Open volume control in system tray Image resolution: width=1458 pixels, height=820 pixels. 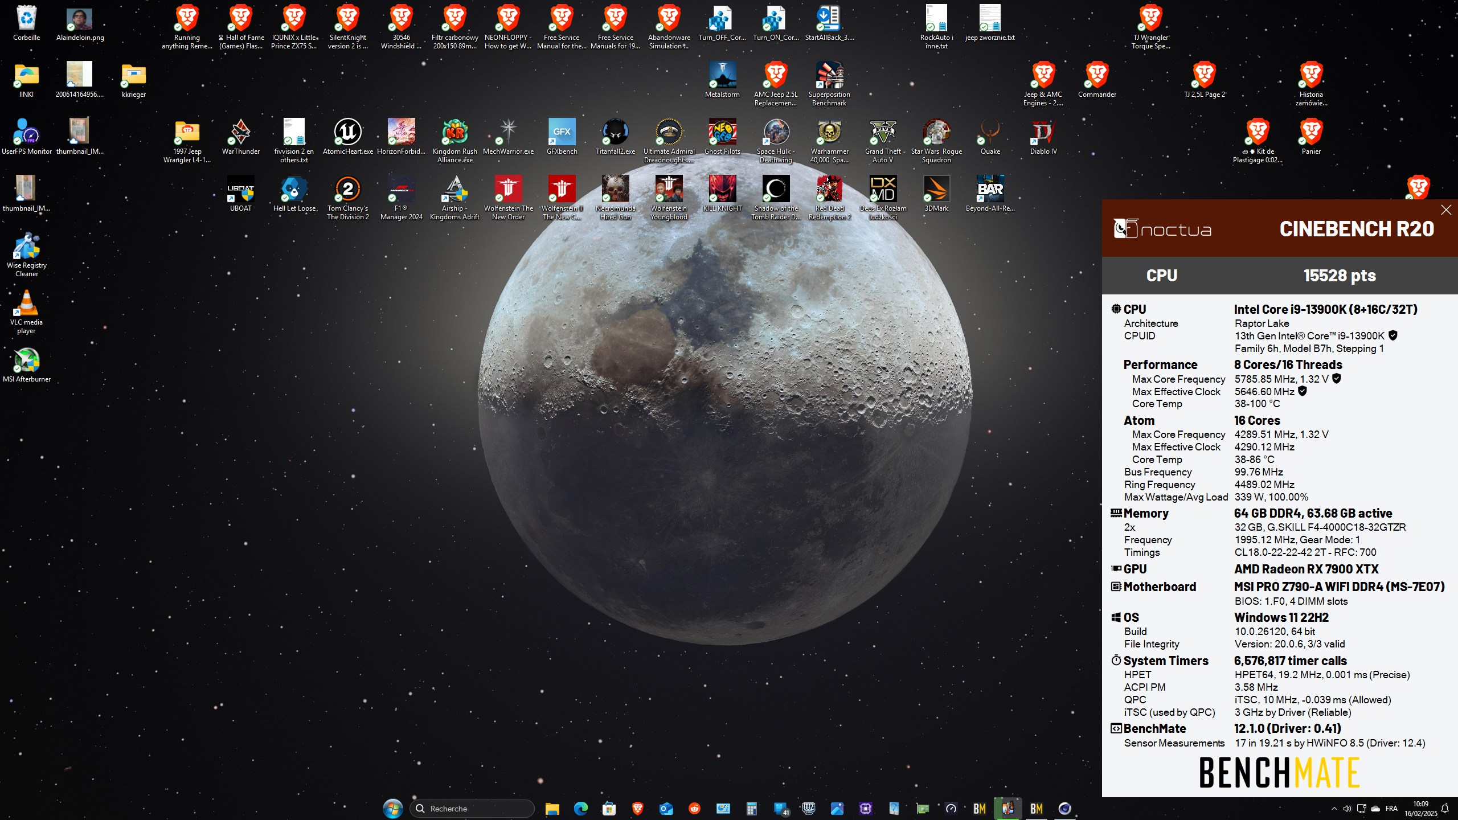pos(1347,809)
